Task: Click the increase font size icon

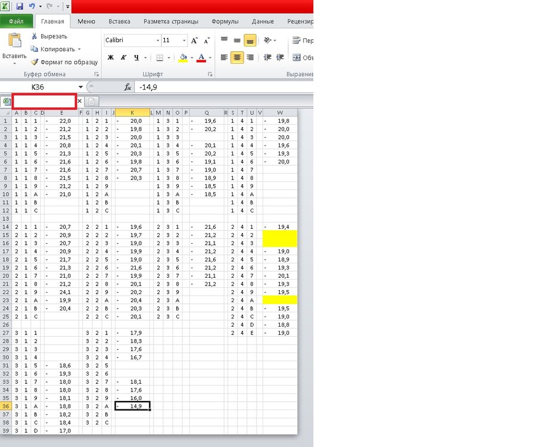Action: (195, 41)
